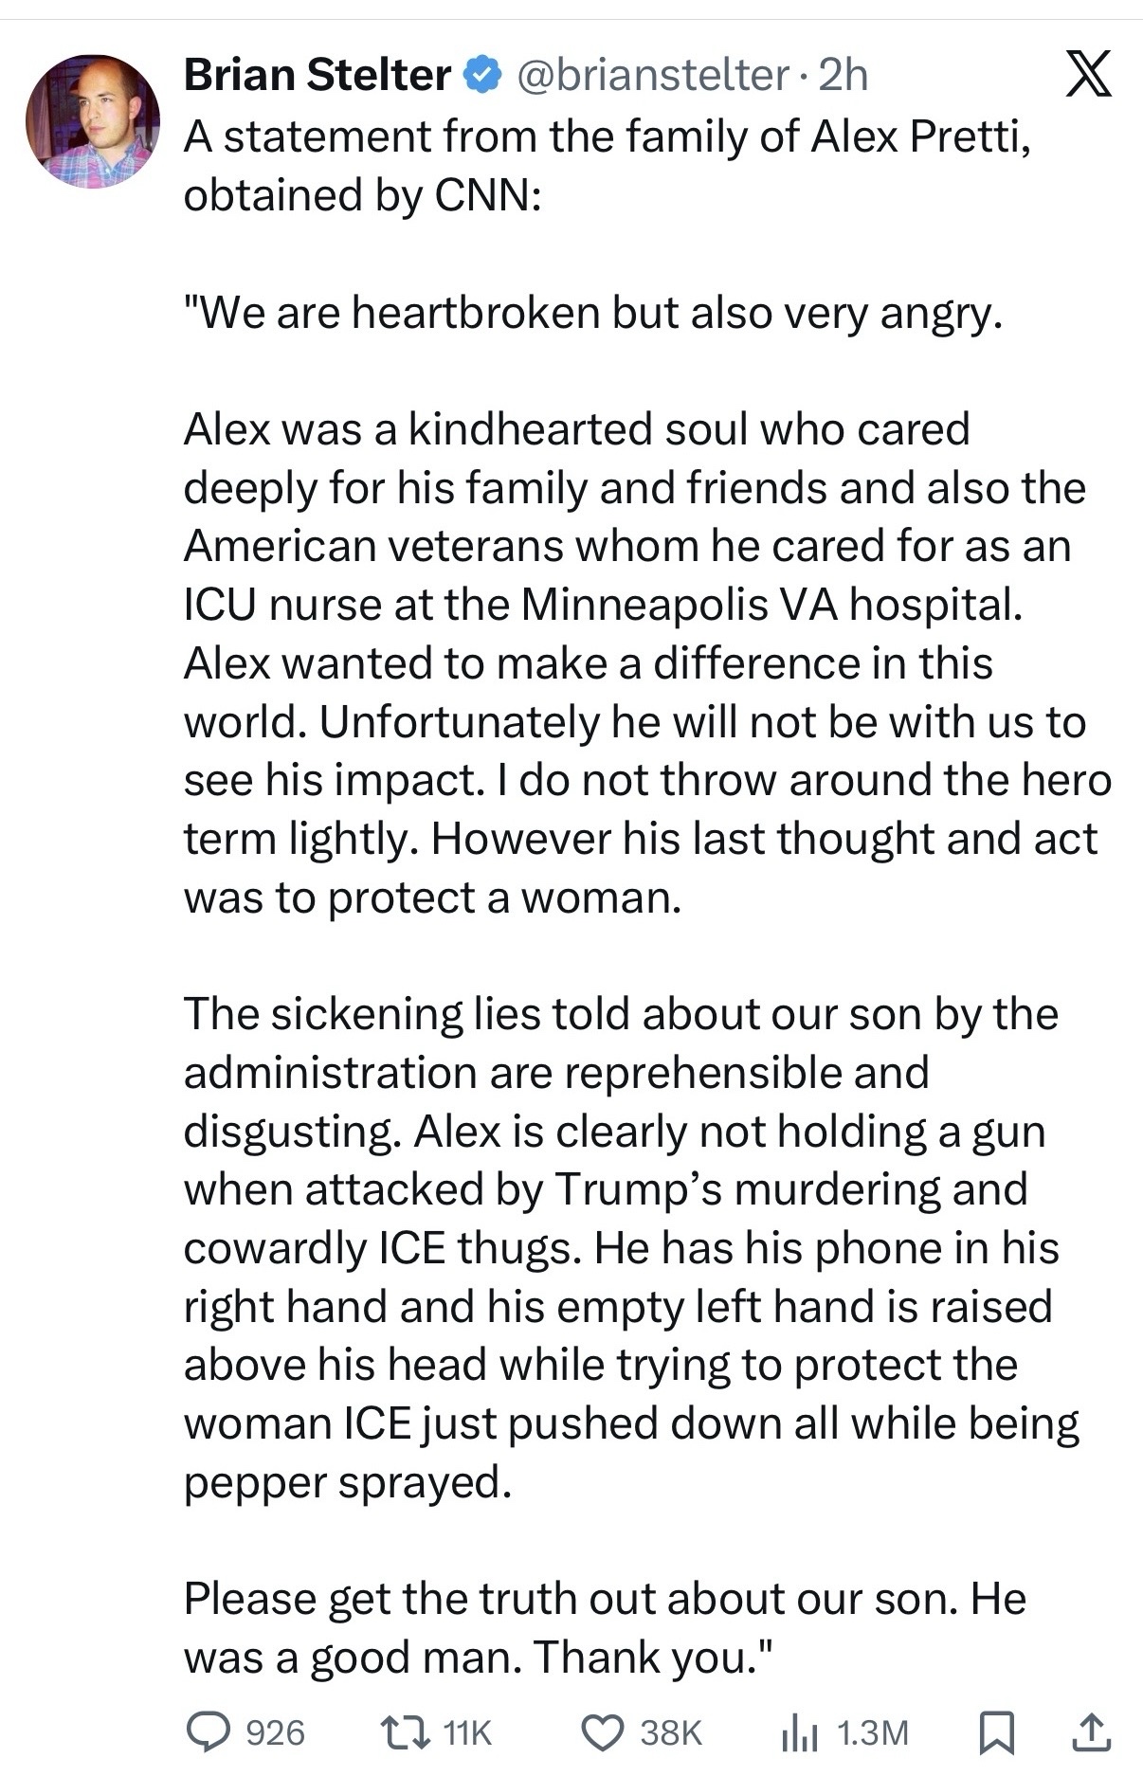Click the blue verified checkmark badge
Viewport: 1143px width, 1776px height.
[482, 75]
